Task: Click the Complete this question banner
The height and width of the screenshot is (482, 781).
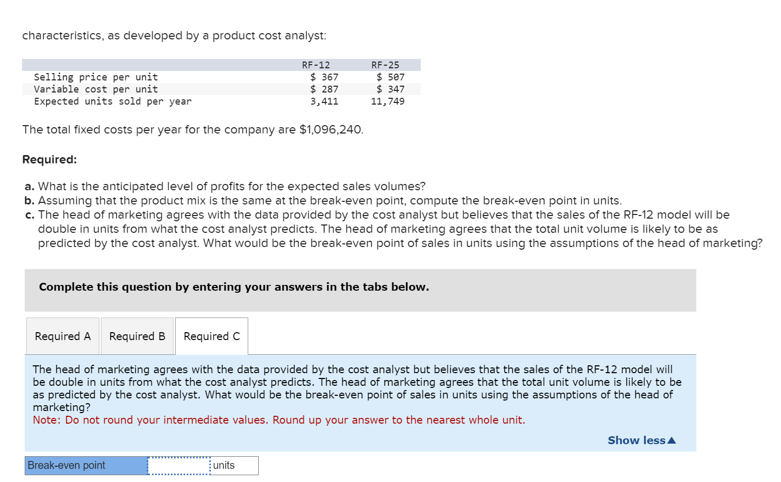Action: click(234, 287)
